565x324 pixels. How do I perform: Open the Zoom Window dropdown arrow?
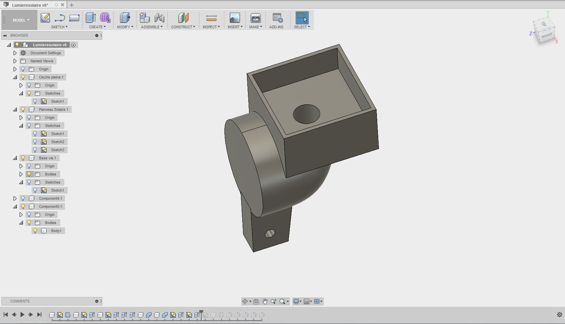(288, 301)
